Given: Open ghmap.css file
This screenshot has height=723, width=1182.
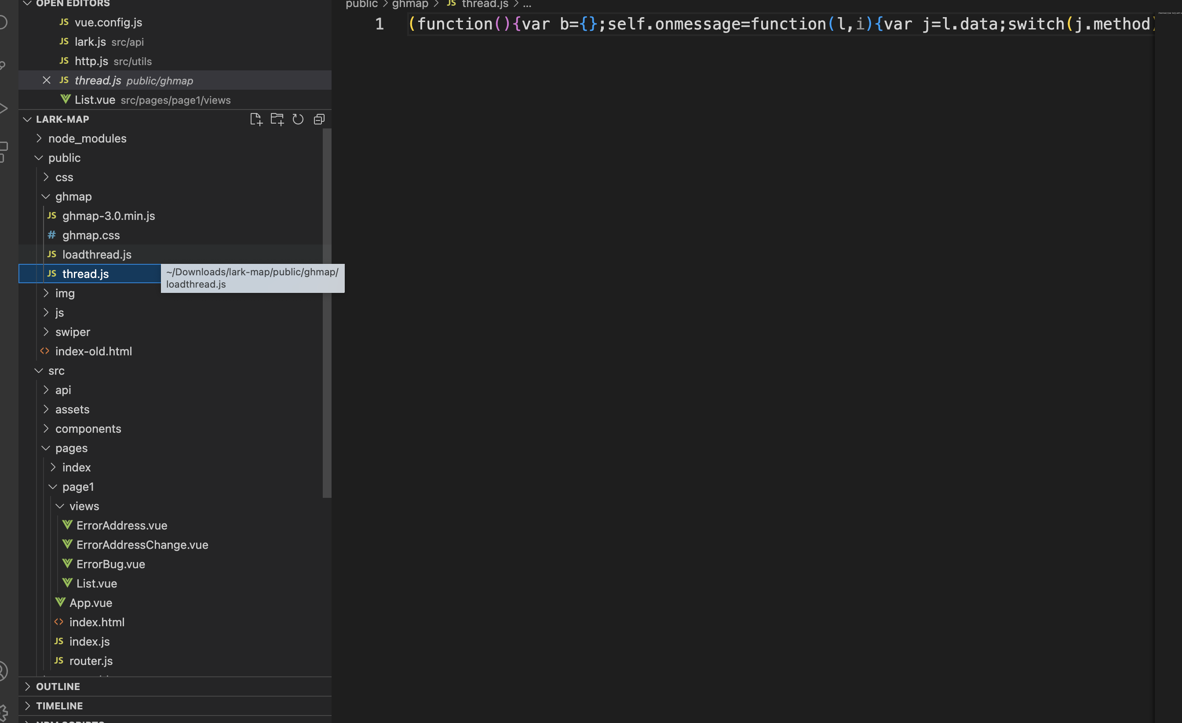Looking at the screenshot, I should coord(170,235).
